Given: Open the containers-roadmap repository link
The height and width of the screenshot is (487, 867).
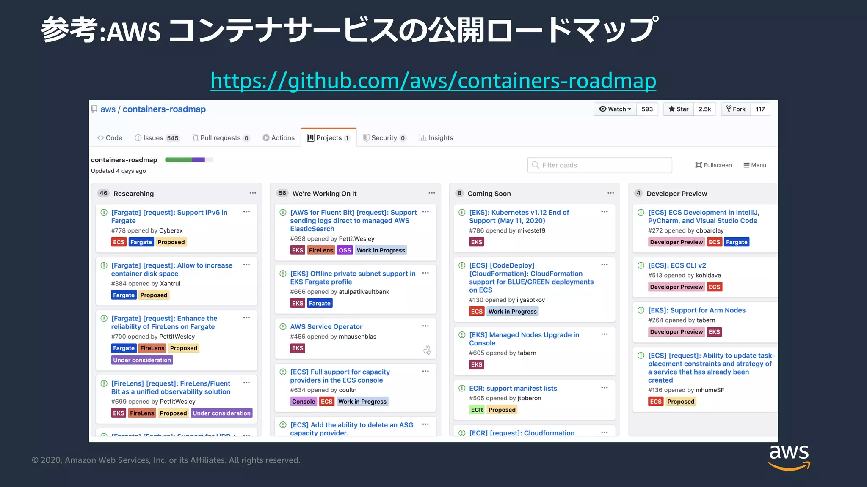Looking at the screenshot, I should 164,109.
